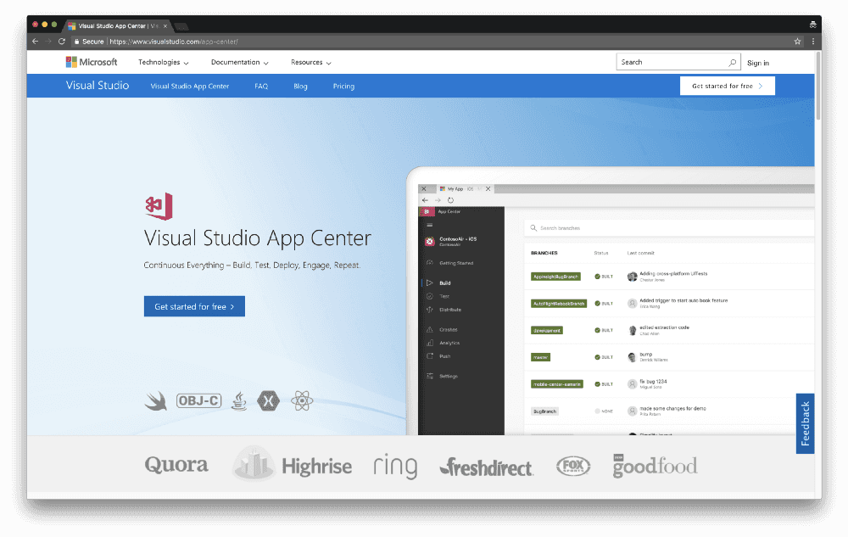Select the Visual Studio App Center browser tab
Image resolution: width=848 pixels, height=537 pixels.
(116, 26)
